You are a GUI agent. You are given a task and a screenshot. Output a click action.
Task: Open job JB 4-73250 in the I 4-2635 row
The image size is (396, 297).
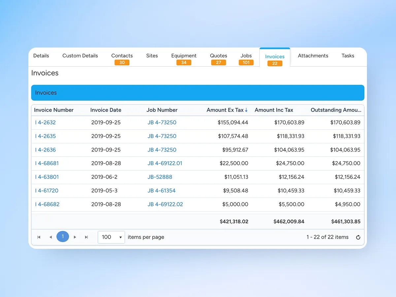(162, 136)
